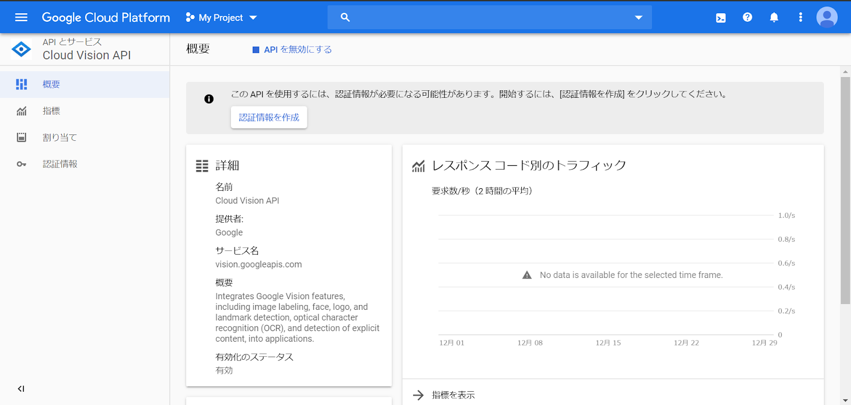Click 'No data is available' message
Image resolution: width=851 pixels, height=405 pixels.
[x=631, y=275]
